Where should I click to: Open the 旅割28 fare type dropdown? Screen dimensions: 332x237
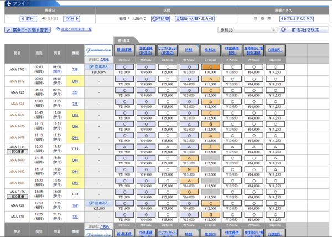[x=247, y=30]
